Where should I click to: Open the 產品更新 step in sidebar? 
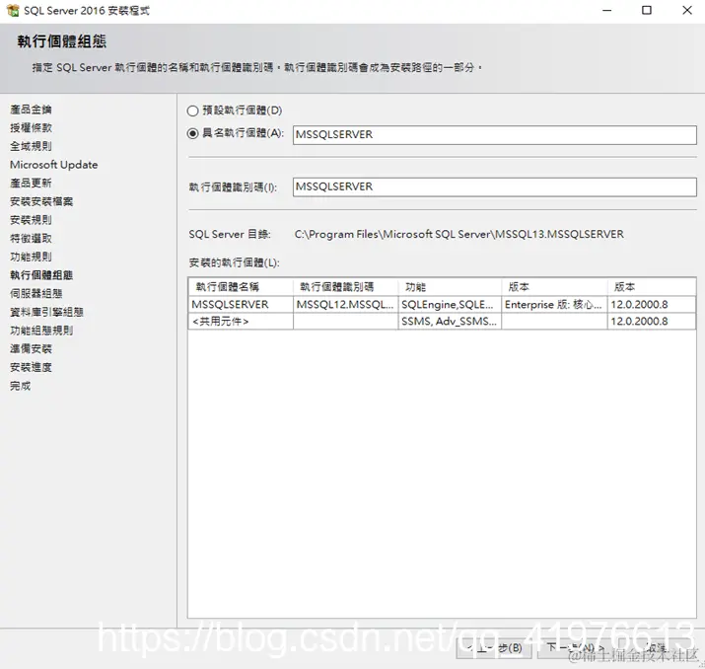coord(31,184)
